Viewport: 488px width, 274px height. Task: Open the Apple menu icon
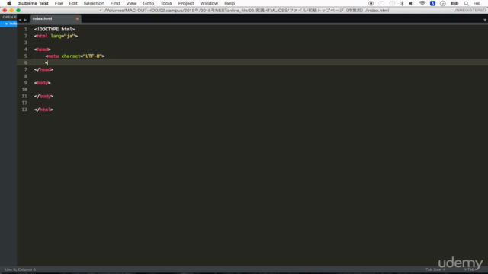pyautogui.click(x=9, y=3)
